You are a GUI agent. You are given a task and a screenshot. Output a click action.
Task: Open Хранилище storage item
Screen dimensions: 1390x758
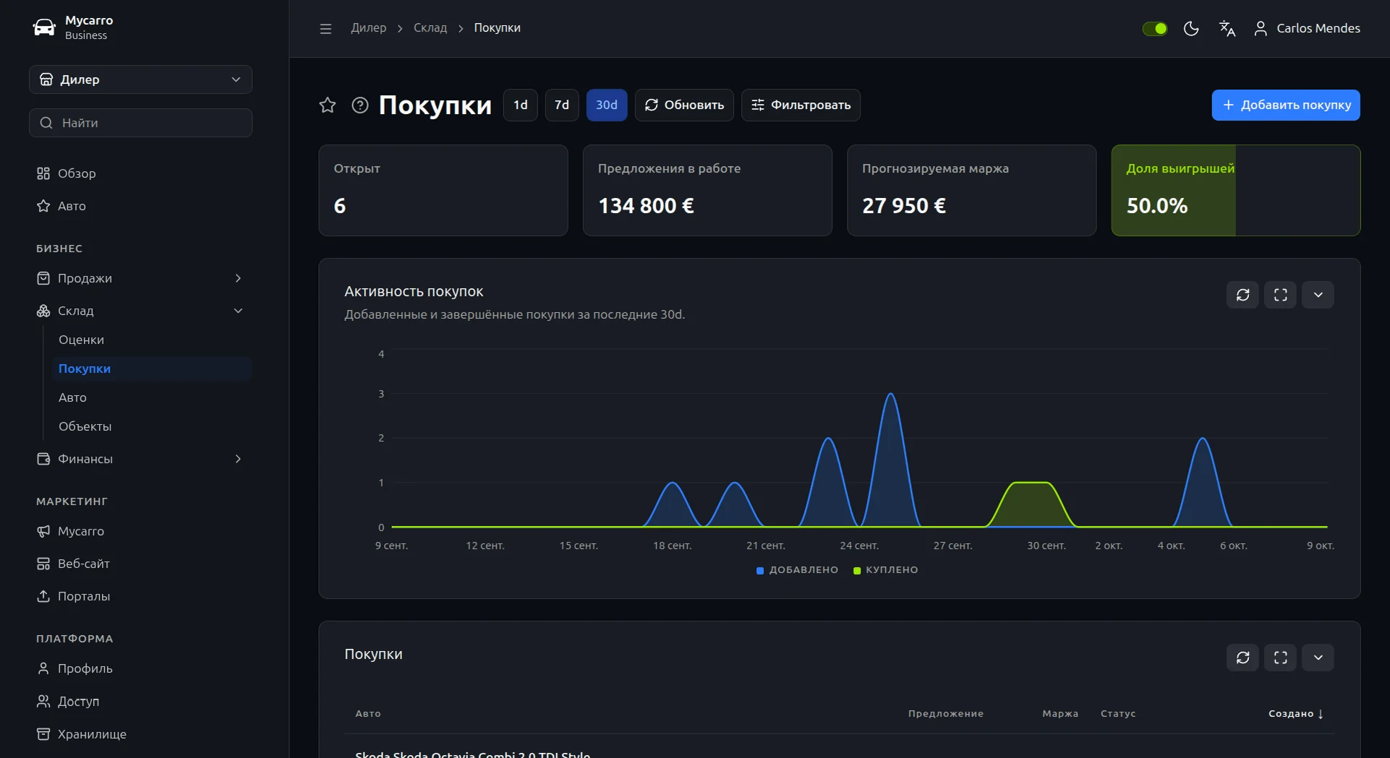coord(140,734)
